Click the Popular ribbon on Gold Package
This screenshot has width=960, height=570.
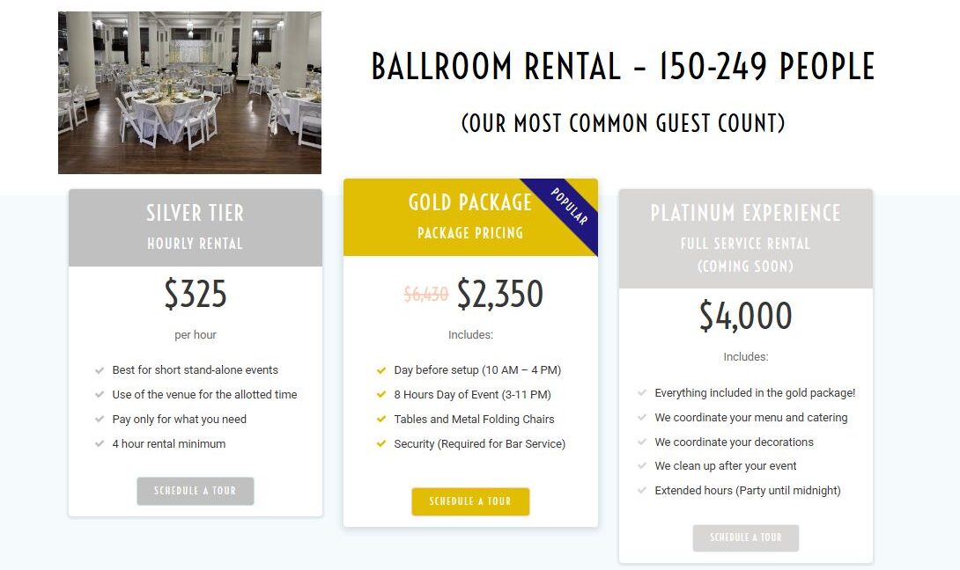569,207
